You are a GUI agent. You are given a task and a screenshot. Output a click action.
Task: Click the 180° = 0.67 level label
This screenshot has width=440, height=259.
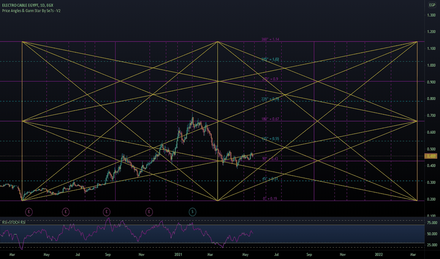tap(270, 119)
